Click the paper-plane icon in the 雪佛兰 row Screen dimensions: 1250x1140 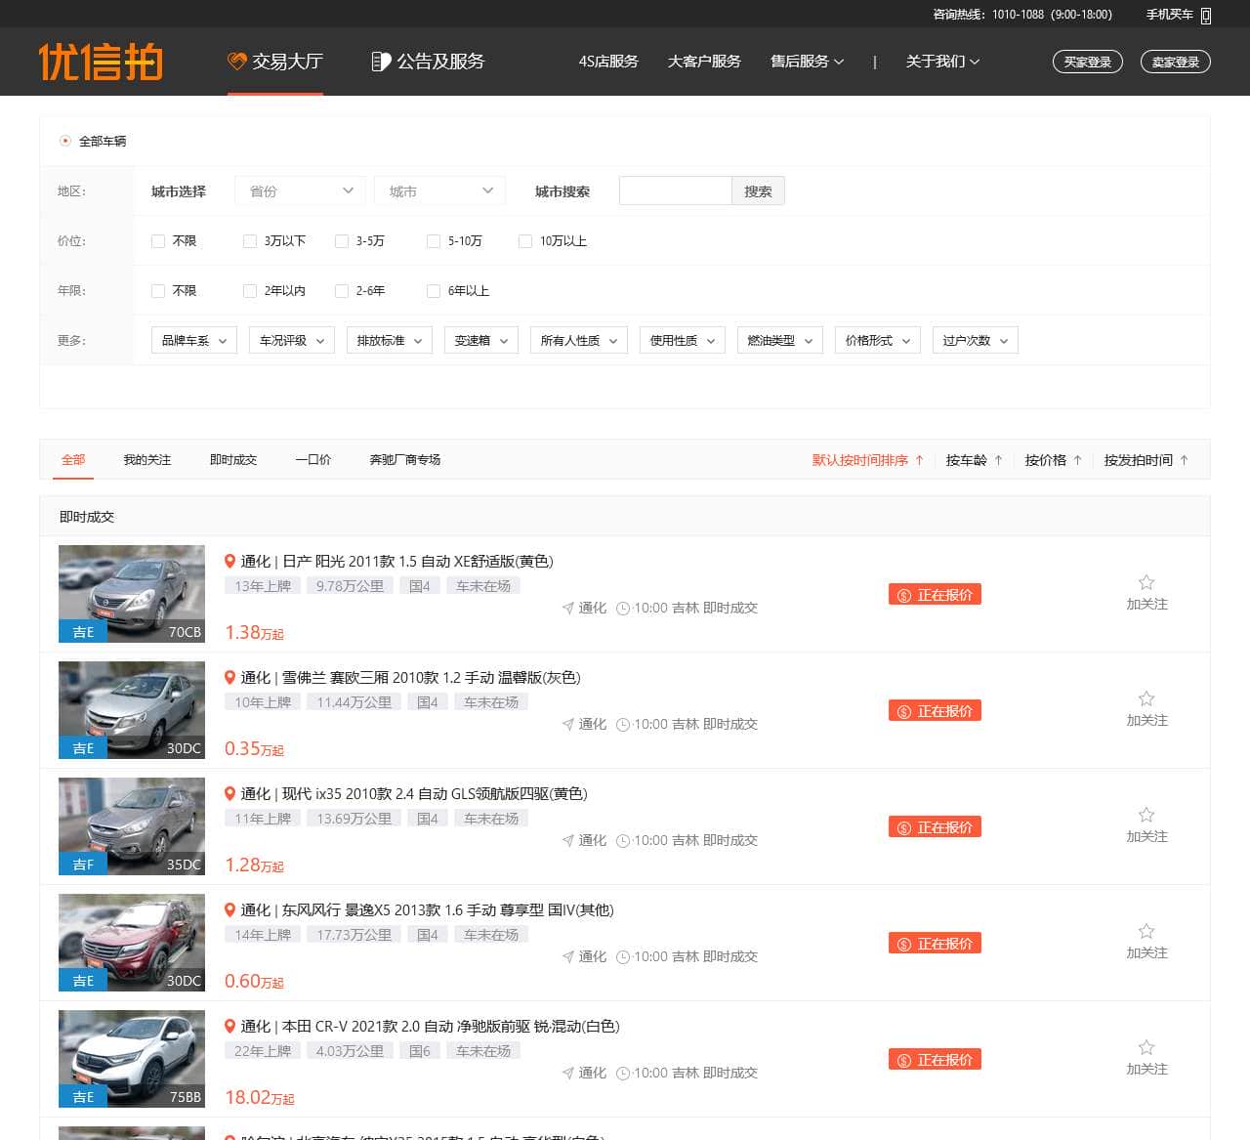point(568,724)
